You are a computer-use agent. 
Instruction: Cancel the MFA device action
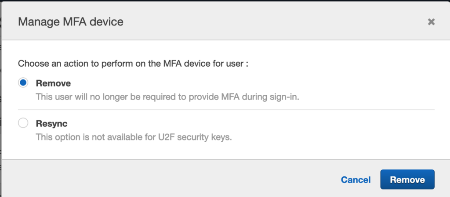coord(356,180)
